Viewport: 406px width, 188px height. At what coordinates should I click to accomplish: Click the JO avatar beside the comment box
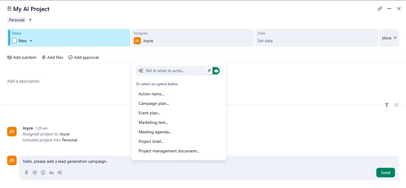12,160
